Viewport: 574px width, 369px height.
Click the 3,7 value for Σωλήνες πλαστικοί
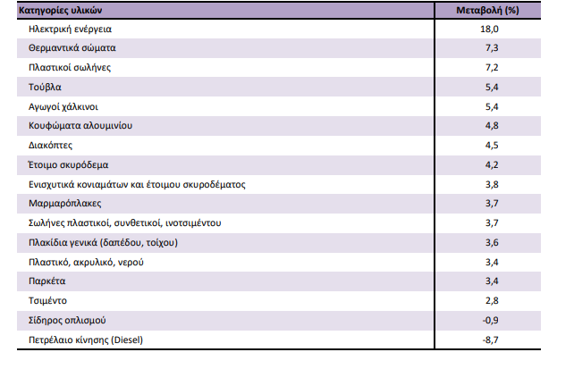coord(492,223)
